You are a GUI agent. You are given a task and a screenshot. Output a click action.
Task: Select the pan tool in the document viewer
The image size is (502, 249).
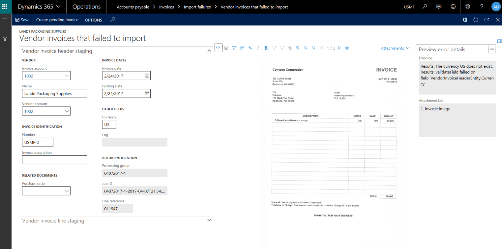[218, 48]
